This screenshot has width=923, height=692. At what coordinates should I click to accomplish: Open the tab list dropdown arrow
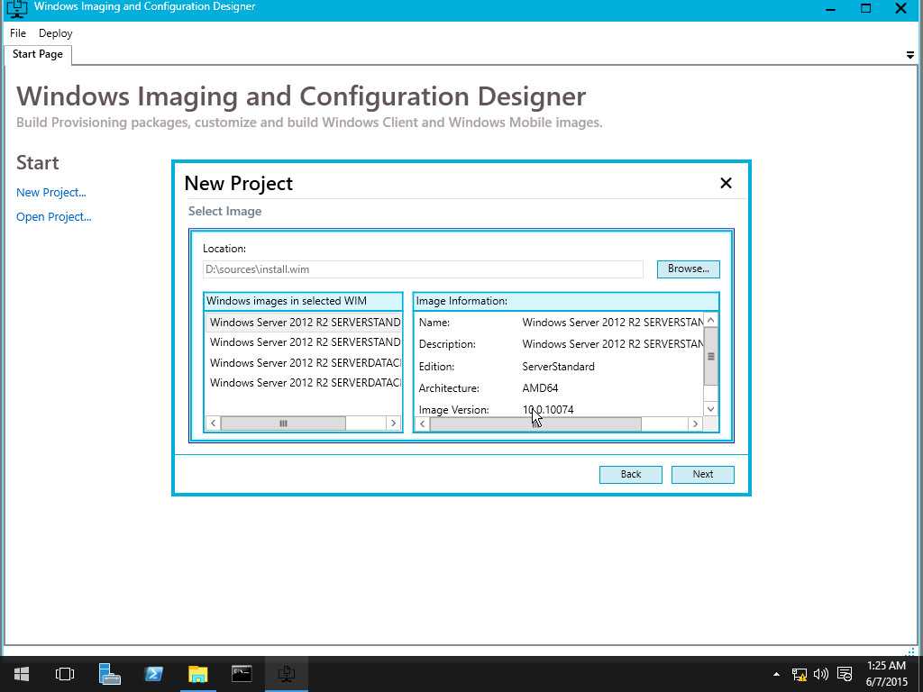coord(909,55)
